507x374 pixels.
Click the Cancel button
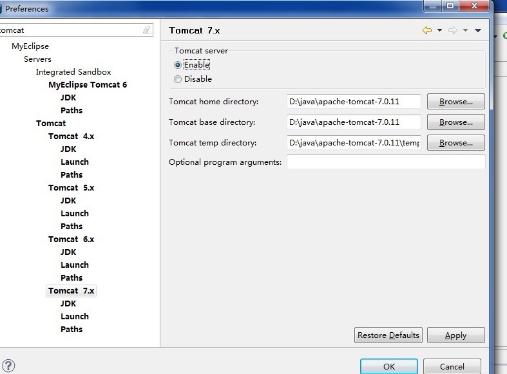coord(452,366)
